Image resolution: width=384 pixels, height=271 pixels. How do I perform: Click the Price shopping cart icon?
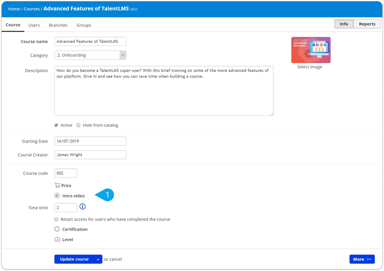click(x=57, y=185)
